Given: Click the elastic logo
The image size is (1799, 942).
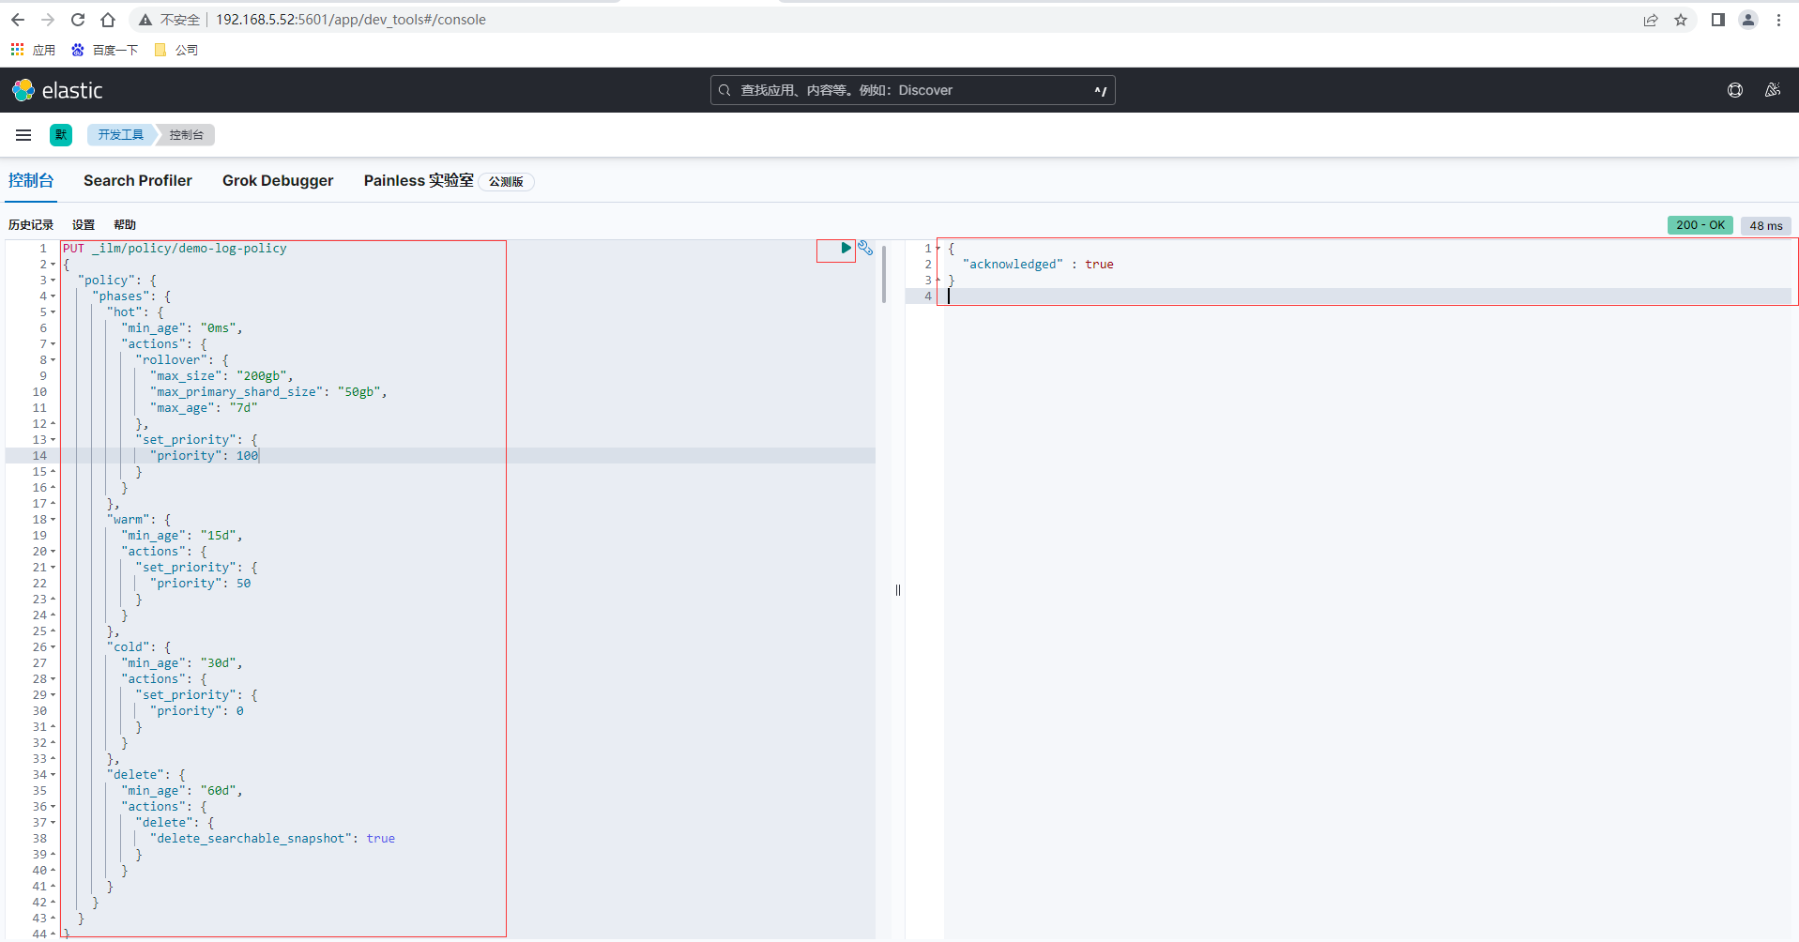Looking at the screenshot, I should pyautogui.click(x=57, y=90).
